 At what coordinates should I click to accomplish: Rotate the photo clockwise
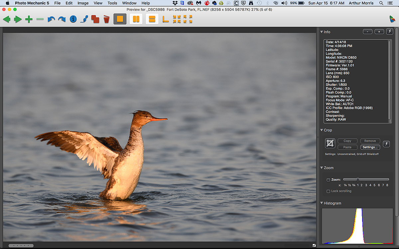point(62,19)
